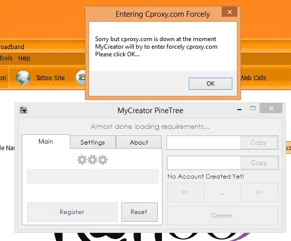
Task: Minimize the MyCreator PineTree window
Action: point(239,110)
